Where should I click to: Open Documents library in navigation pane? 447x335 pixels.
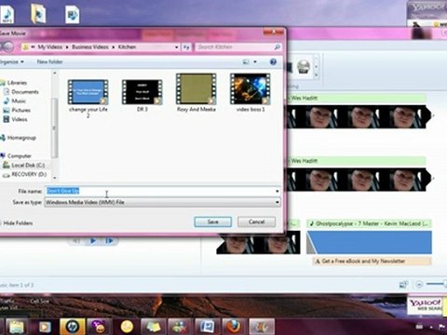click(25, 92)
